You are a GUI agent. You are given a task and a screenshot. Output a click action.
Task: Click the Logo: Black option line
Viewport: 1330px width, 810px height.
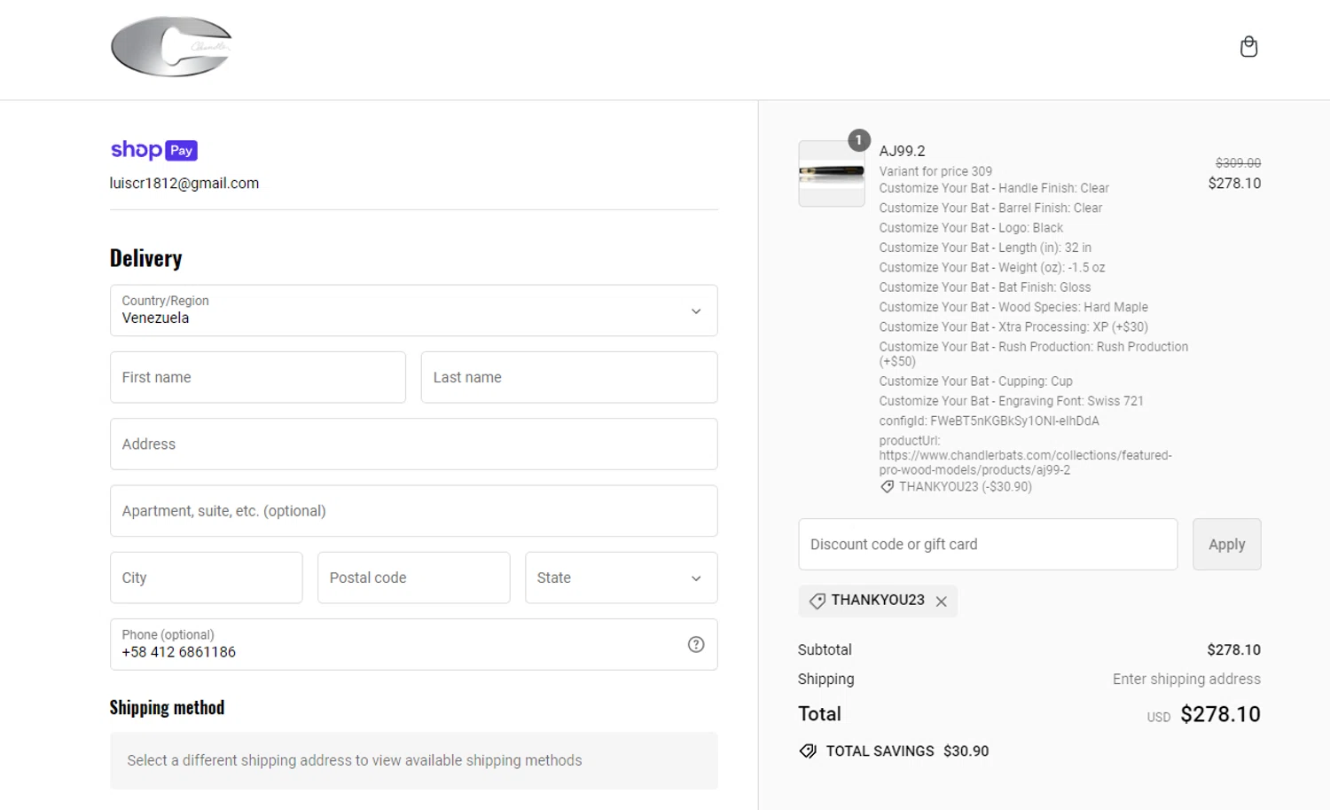point(971,228)
